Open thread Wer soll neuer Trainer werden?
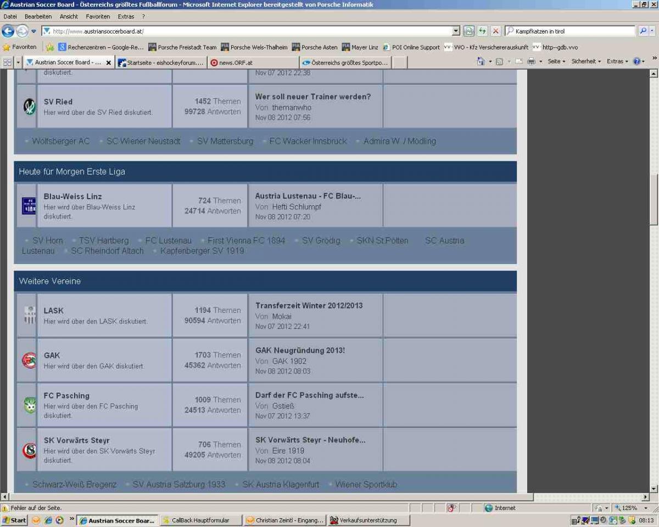This screenshot has height=527, width=659. coord(313,97)
